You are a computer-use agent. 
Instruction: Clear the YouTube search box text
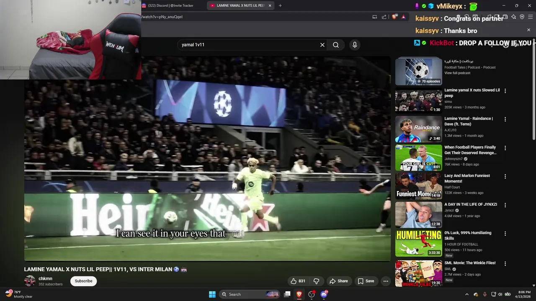(x=322, y=45)
